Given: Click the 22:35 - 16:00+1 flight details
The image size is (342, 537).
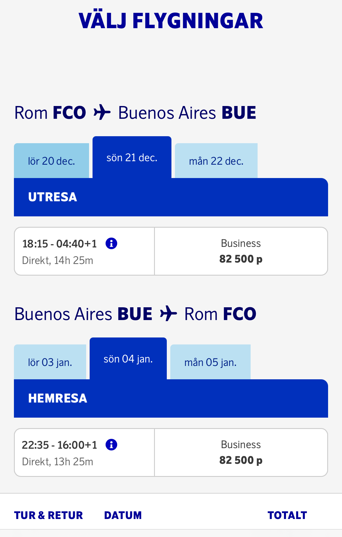Looking at the screenshot, I should (x=59, y=453).
